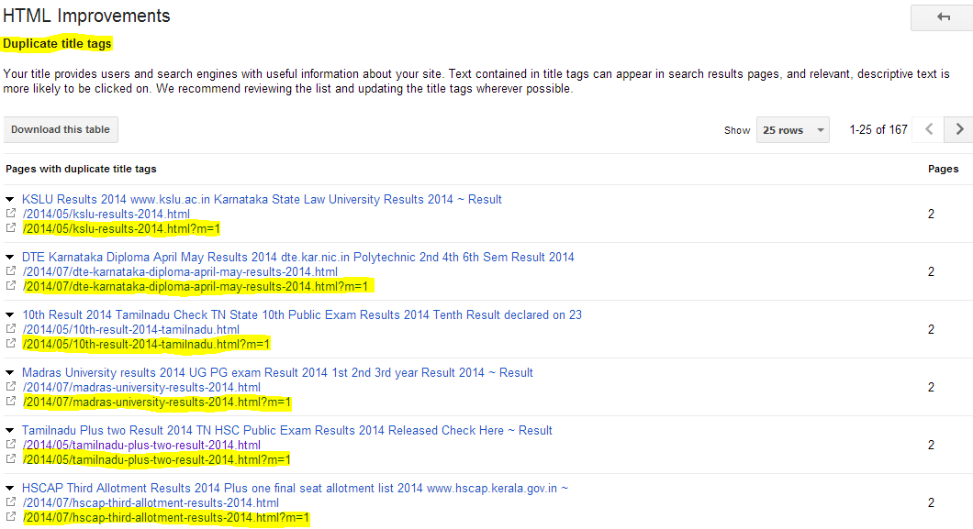973x529 pixels.
Task: Open 10th Result 2014 Tamilnadu title link
Action: [302, 314]
